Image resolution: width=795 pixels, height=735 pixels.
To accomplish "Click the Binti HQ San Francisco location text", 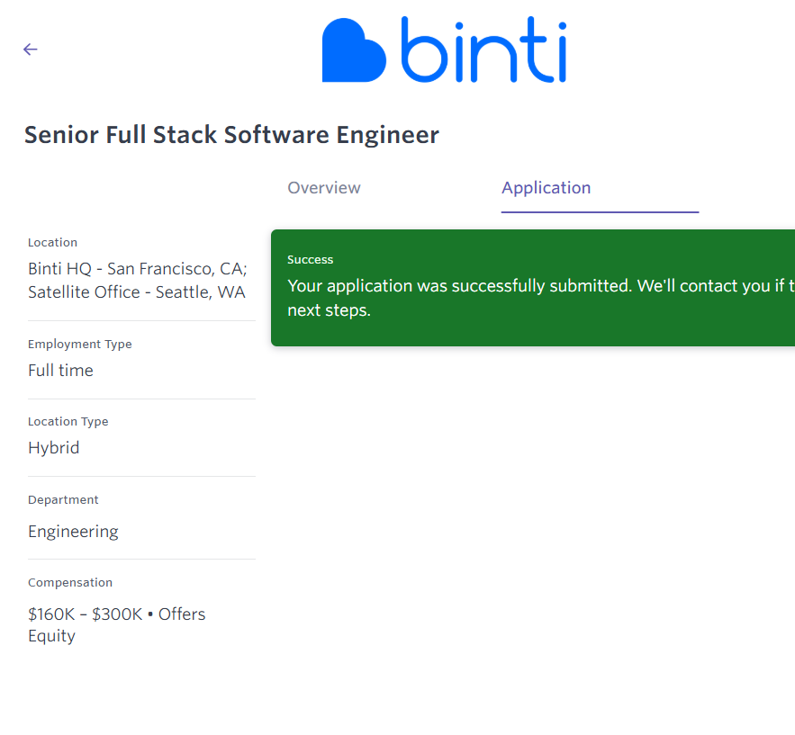I will tap(137, 269).
